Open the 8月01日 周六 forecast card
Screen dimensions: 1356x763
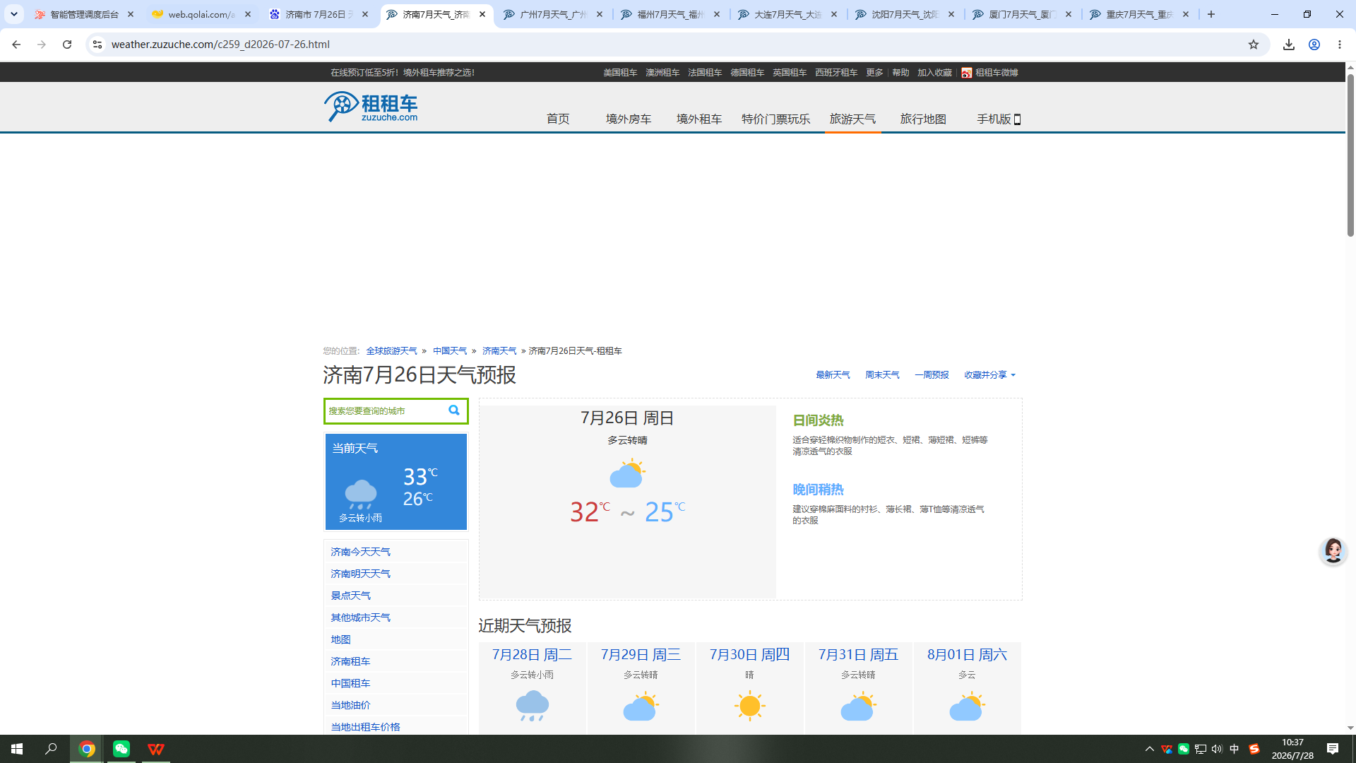(967, 689)
